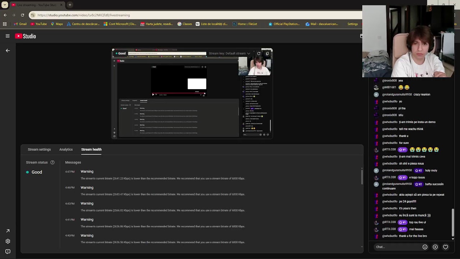Click chat message 'thank u for the live bro'
Image resolution: width=460 pixels, height=259 pixels.
tap(413, 236)
